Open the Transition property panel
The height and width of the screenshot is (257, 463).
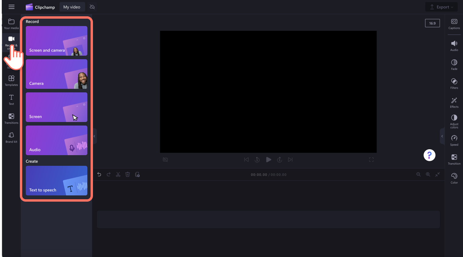[x=454, y=160]
